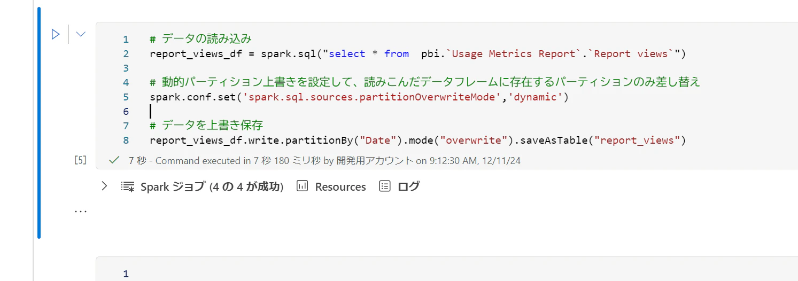Place cursor on code line 2 spark.sql statement

tap(417, 53)
